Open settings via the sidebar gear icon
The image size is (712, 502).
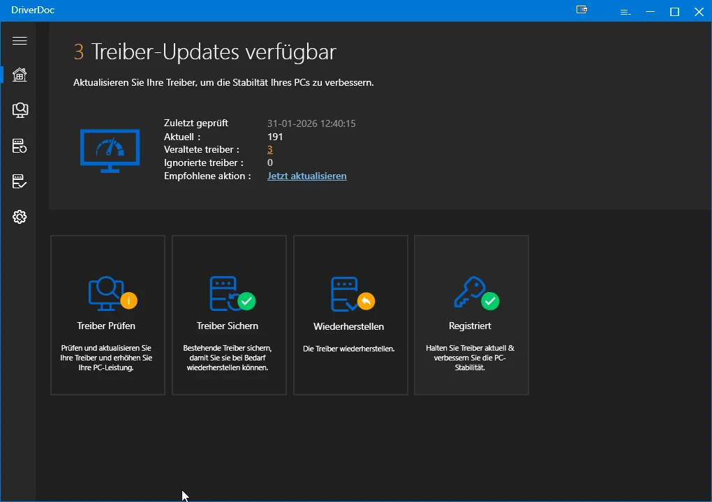point(20,217)
